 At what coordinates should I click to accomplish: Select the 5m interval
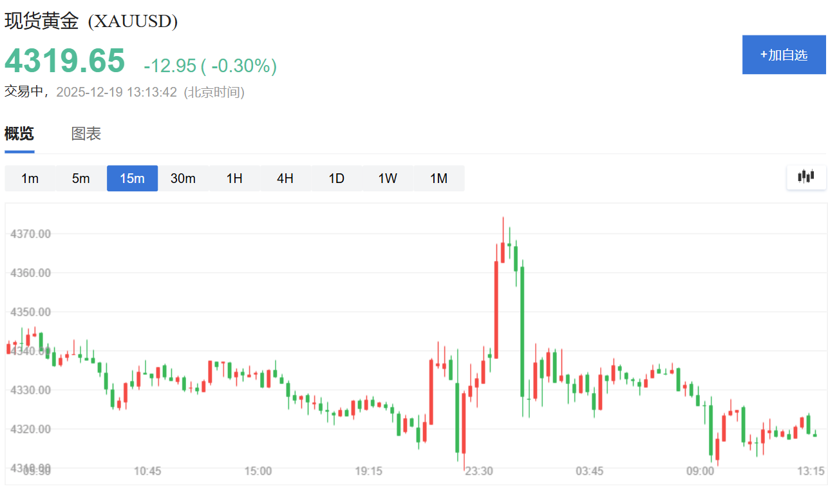[81, 178]
